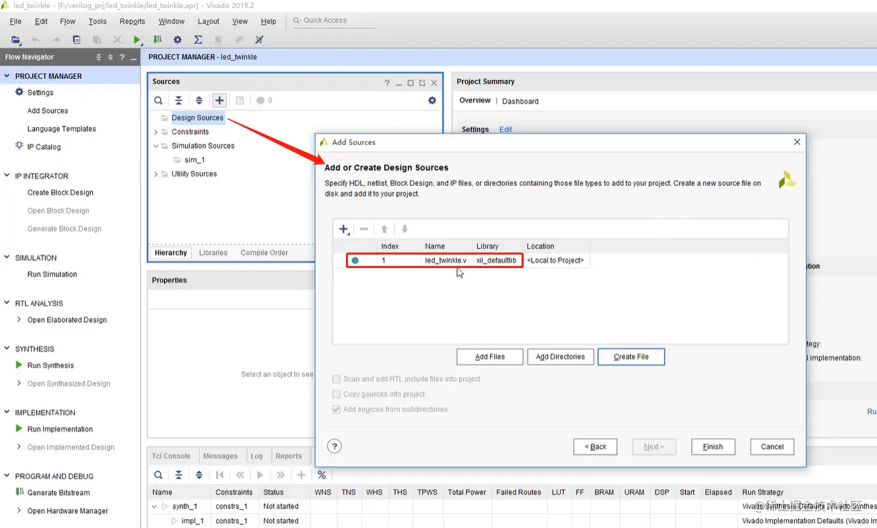Viewport: 877px width, 528px height.
Task: Click Run Synthesis in Flow Navigator
Action: pyautogui.click(x=50, y=366)
